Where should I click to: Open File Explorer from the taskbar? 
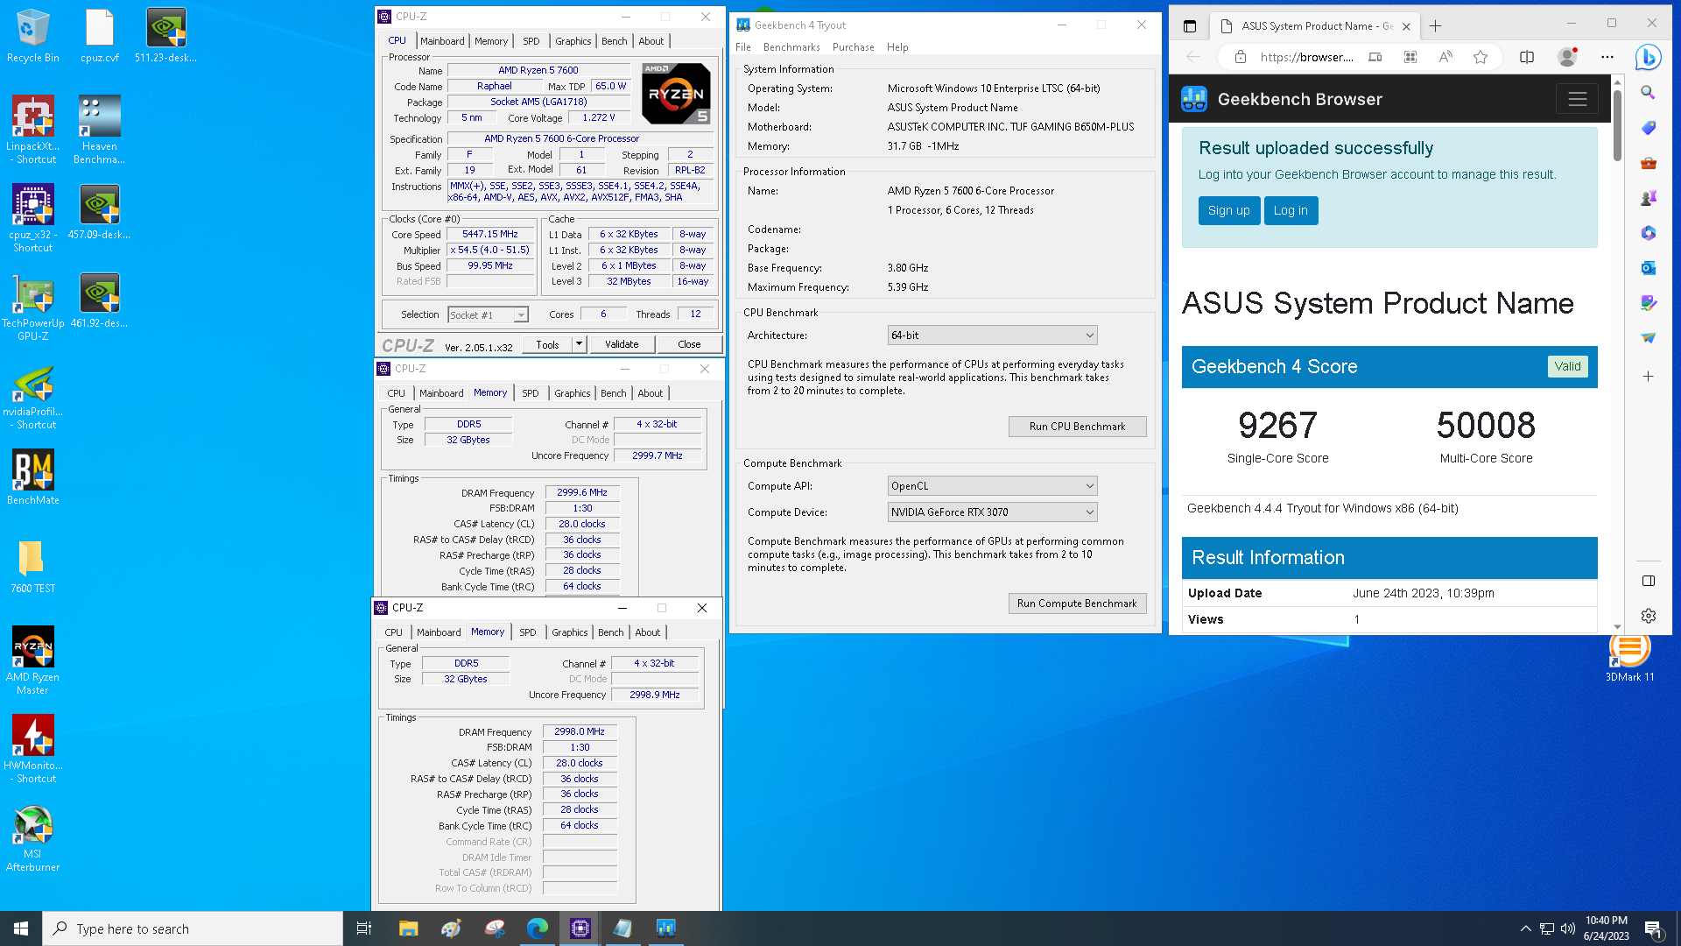(x=408, y=928)
